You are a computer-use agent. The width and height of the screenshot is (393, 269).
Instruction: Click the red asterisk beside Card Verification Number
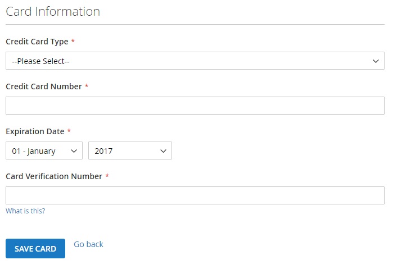[x=107, y=176]
